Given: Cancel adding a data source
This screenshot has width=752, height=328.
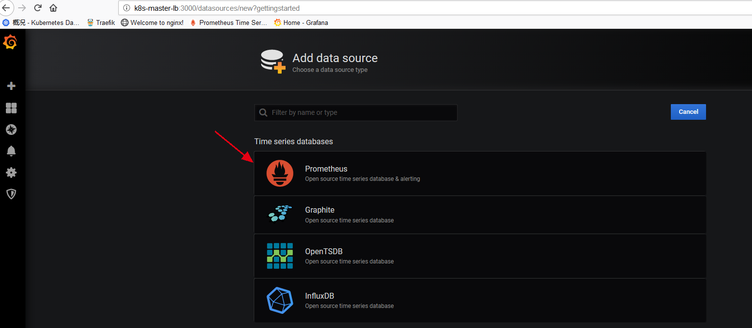Looking at the screenshot, I should [x=688, y=112].
